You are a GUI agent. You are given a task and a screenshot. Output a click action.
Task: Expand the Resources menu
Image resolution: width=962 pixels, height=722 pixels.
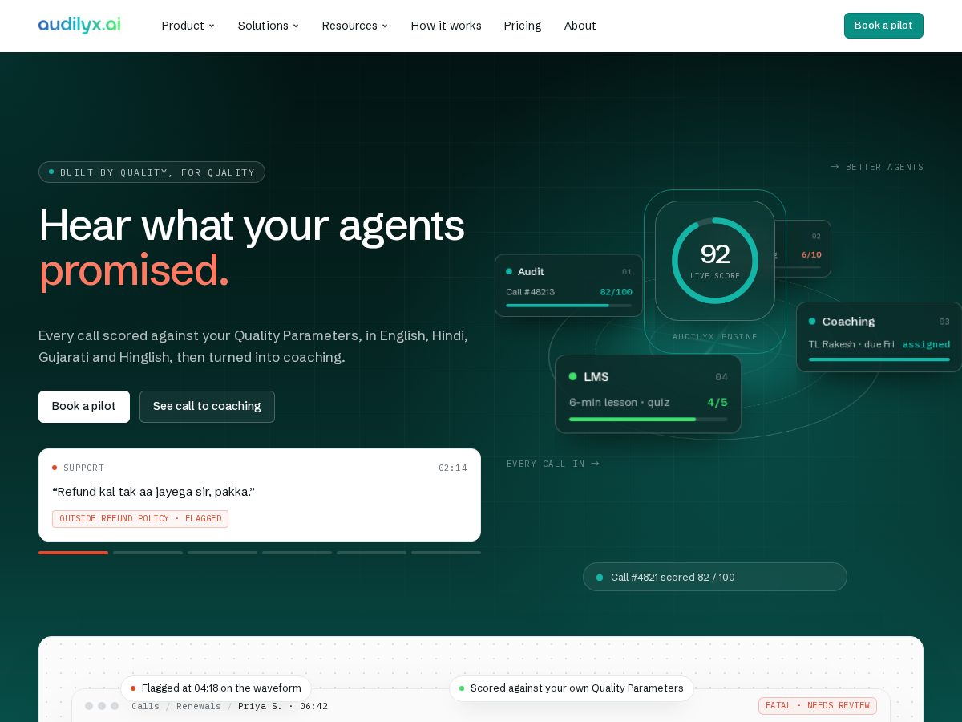354,26
